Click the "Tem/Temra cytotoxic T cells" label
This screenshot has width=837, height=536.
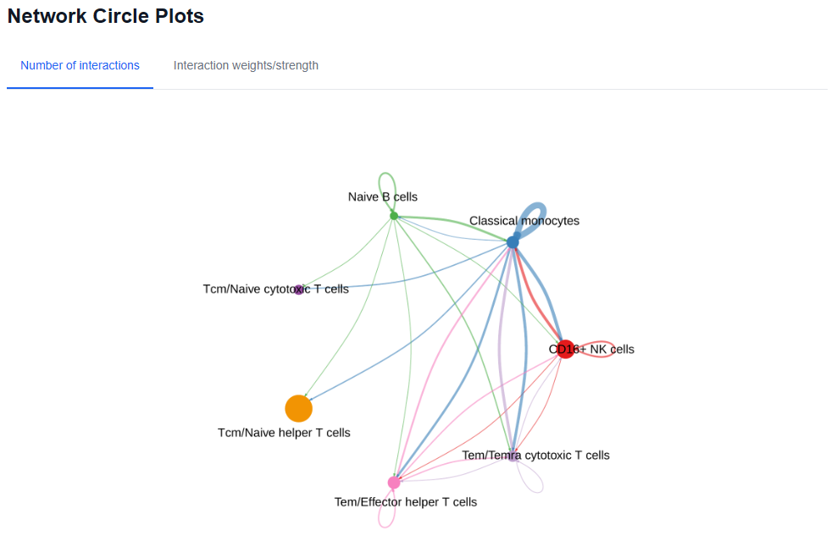pos(535,456)
